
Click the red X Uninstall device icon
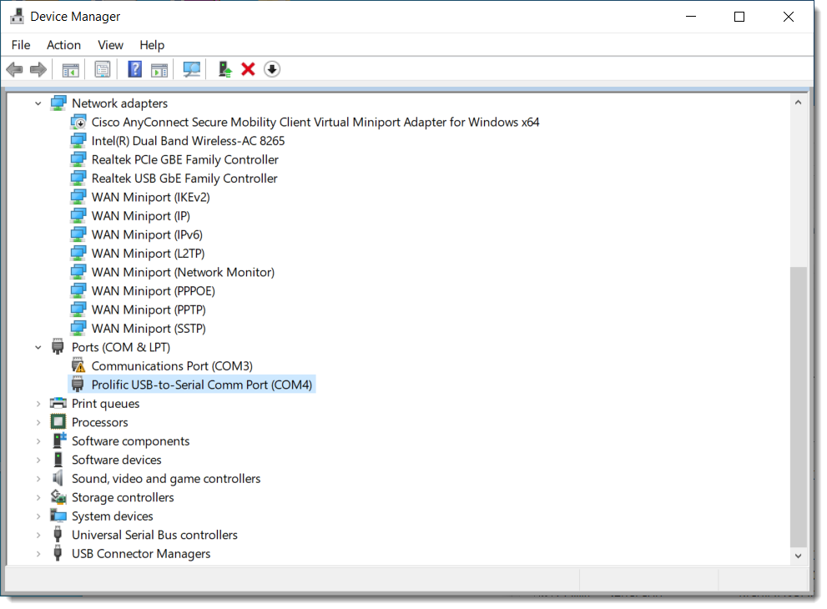click(x=248, y=69)
